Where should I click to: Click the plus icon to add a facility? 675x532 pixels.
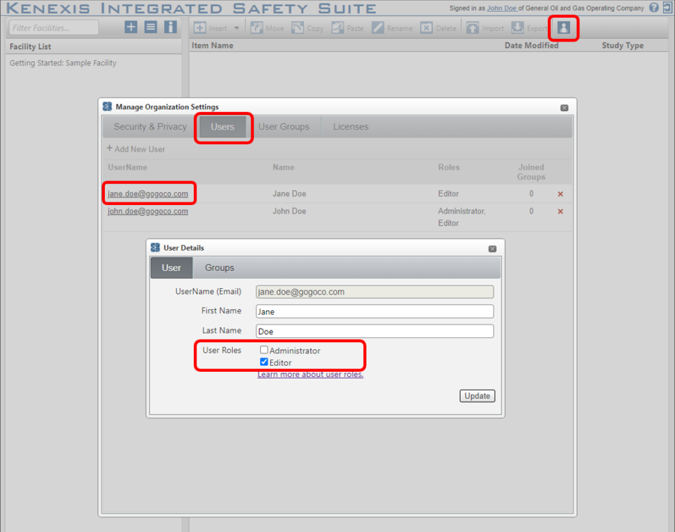[131, 27]
